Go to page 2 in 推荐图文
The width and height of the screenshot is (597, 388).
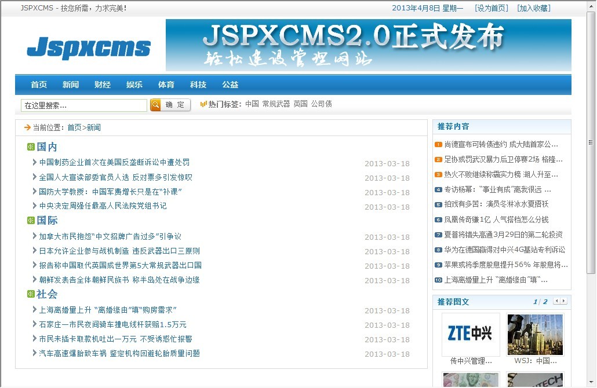coord(545,302)
